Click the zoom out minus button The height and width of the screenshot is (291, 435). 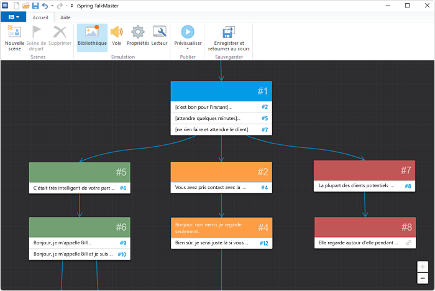[x=423, y=278]
